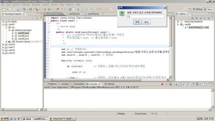The width and height of the screenshot is (215, 121).
Task: Click Pin Console icon
Action: coord(193,84)
